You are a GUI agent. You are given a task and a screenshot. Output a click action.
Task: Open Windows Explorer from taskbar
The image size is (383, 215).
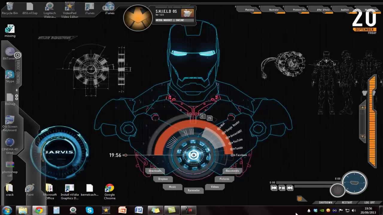click(x=23, y=210)
